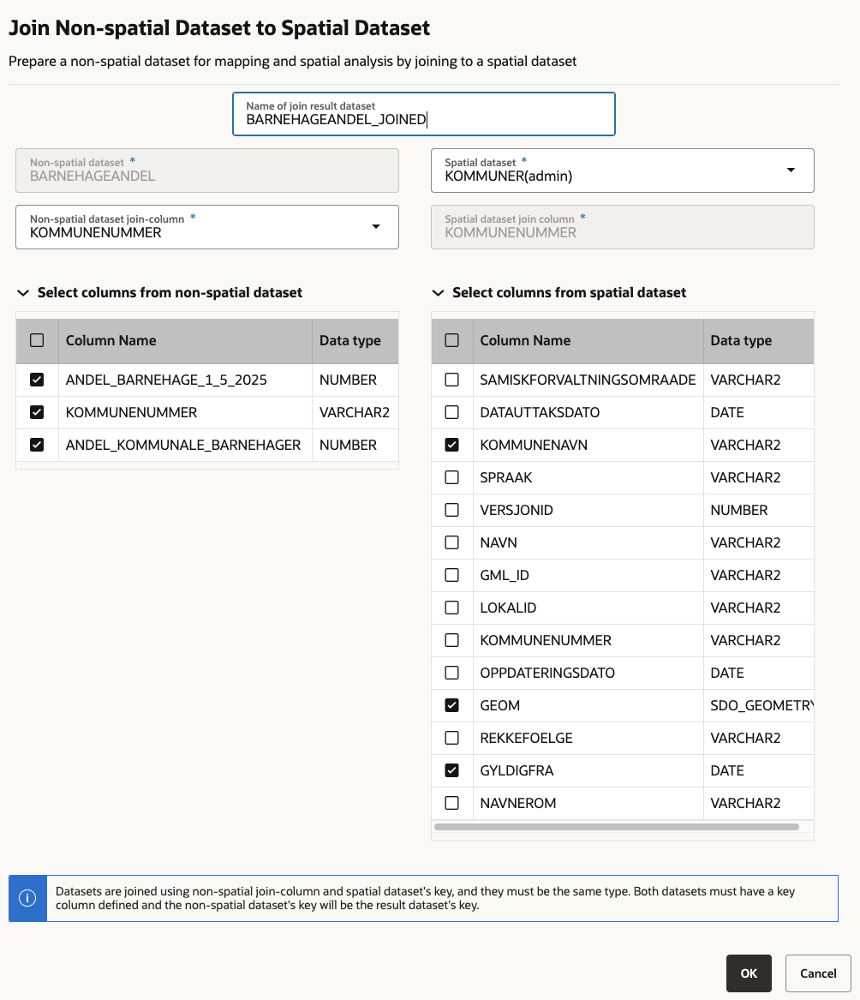Screen dimensions: 860x1000
Task: Collapse Select columns from spatial dataset
Action: click(x=438, y=293)
